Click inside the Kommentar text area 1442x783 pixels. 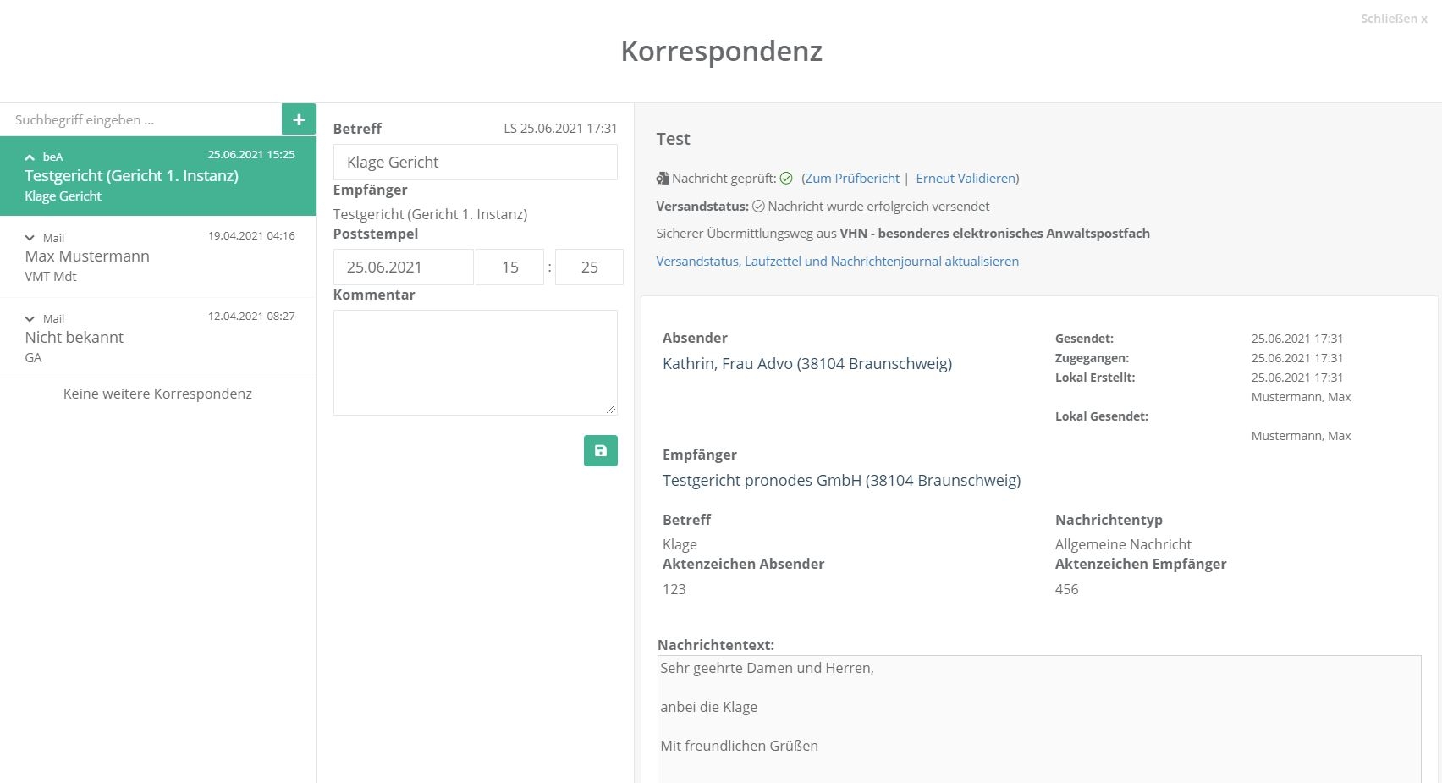(475, 362)
